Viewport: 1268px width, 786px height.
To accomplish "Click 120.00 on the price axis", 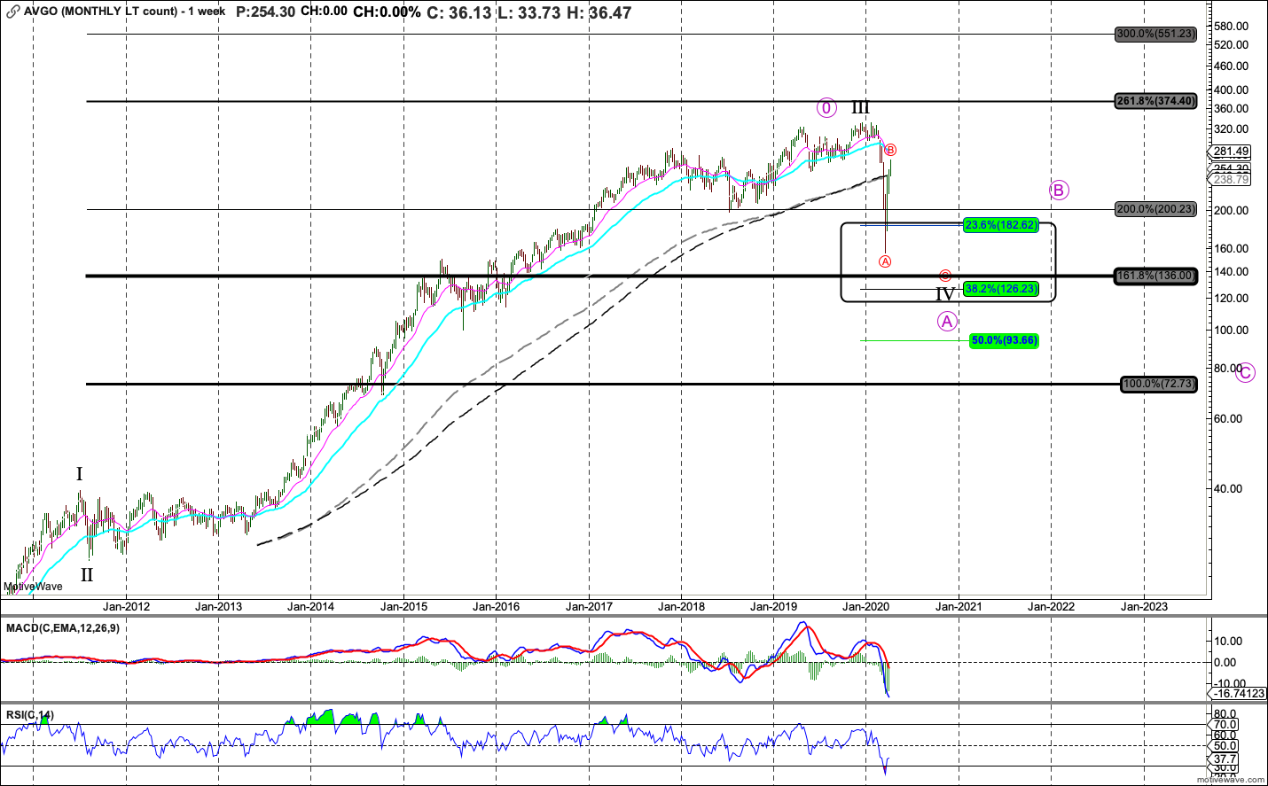I will pos(1232,298).
